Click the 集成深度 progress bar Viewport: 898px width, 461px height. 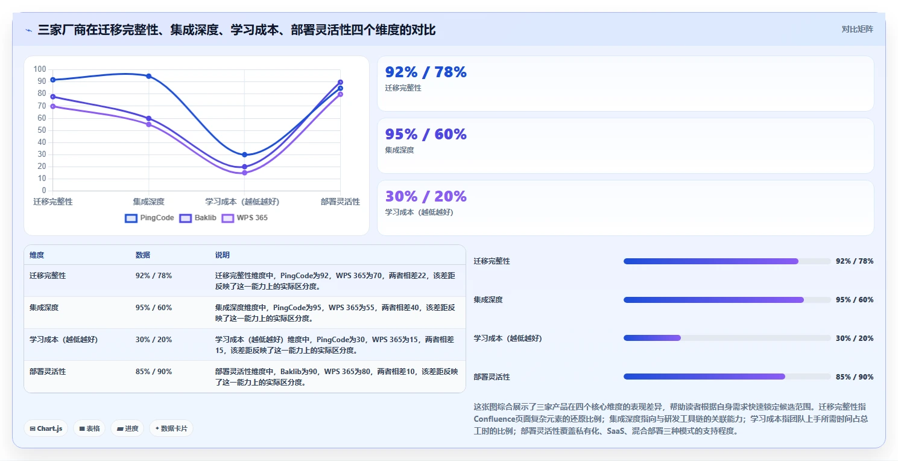coord(727,300)
